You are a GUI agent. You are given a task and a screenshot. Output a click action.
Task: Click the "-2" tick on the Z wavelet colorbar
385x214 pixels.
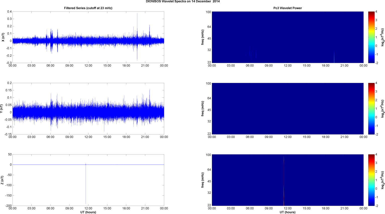point(377,206)
